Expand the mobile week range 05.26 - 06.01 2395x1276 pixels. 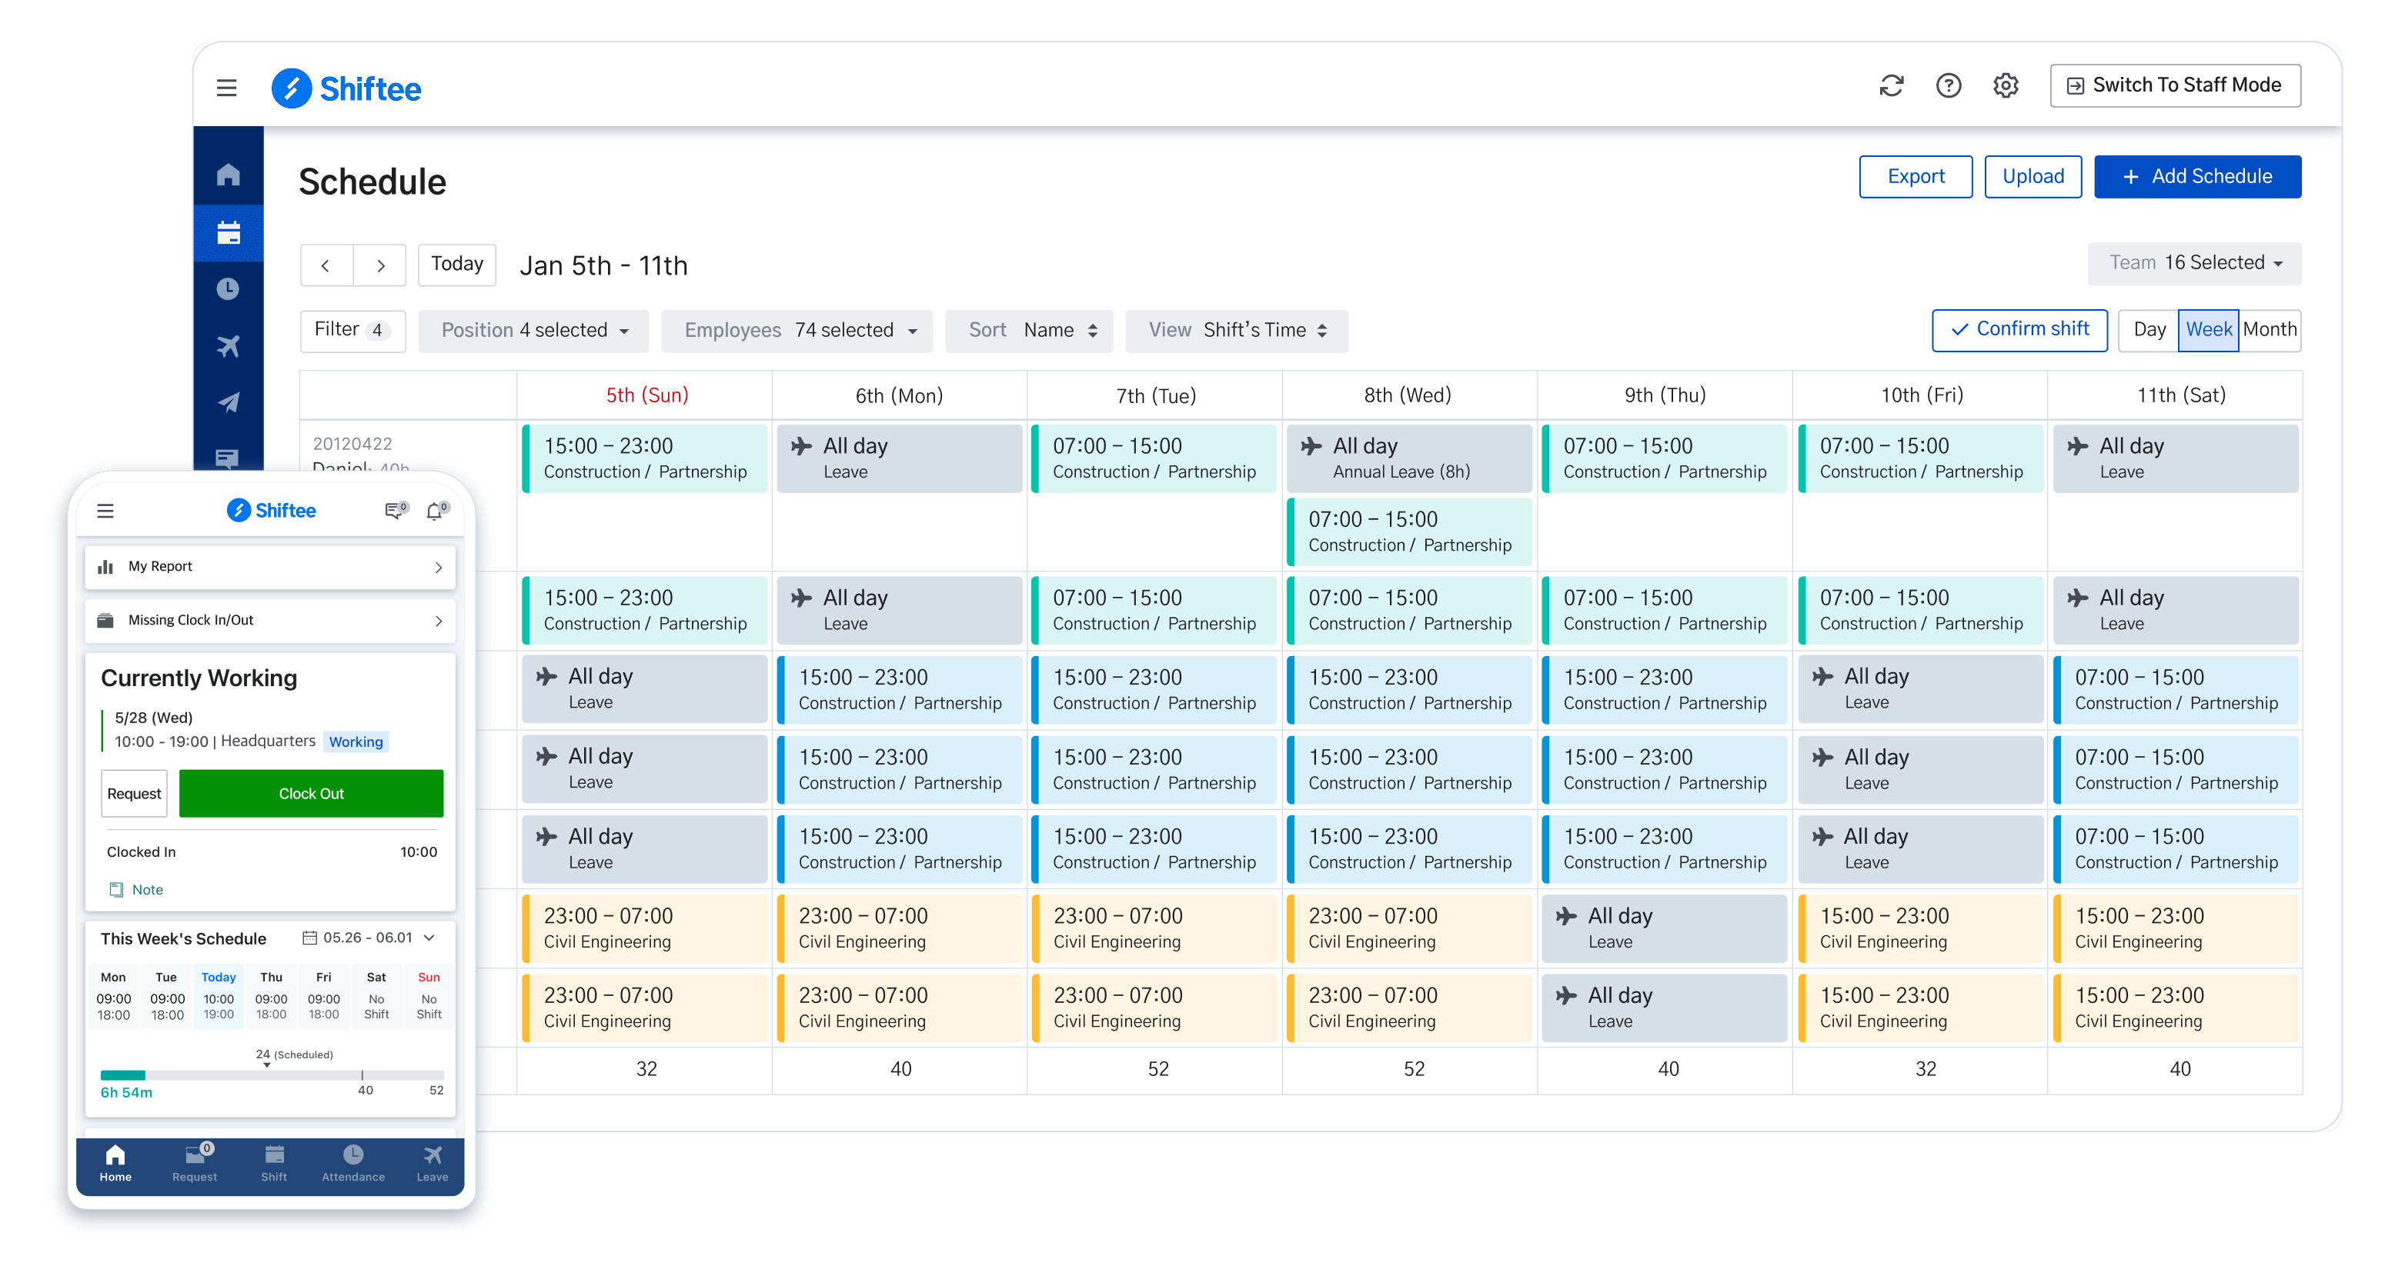(x=369, y=938)
